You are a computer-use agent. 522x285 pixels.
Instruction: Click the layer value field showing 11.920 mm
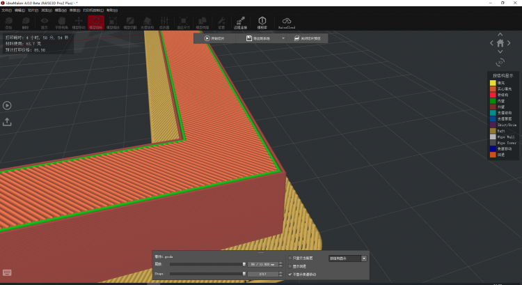coord(263,264)
